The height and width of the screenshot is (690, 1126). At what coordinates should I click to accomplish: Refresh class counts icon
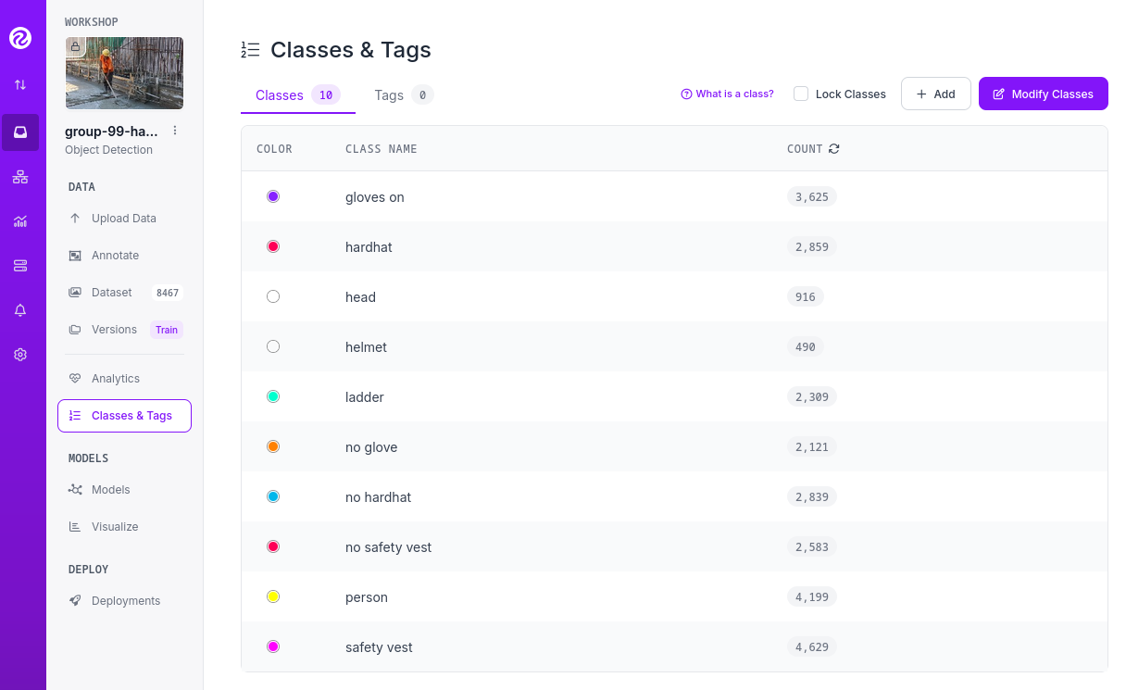pyautogui.click(x=834, y=148)
